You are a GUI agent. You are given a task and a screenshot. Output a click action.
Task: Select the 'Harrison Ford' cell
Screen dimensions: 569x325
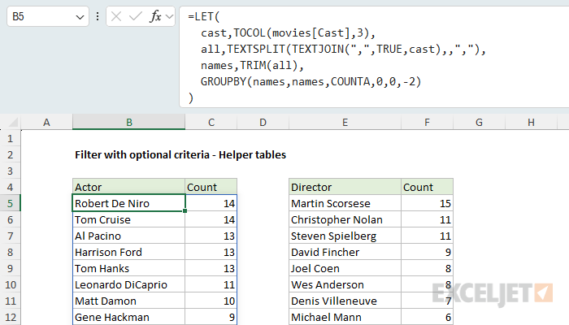pyautogui.click(x=128, y=252)
